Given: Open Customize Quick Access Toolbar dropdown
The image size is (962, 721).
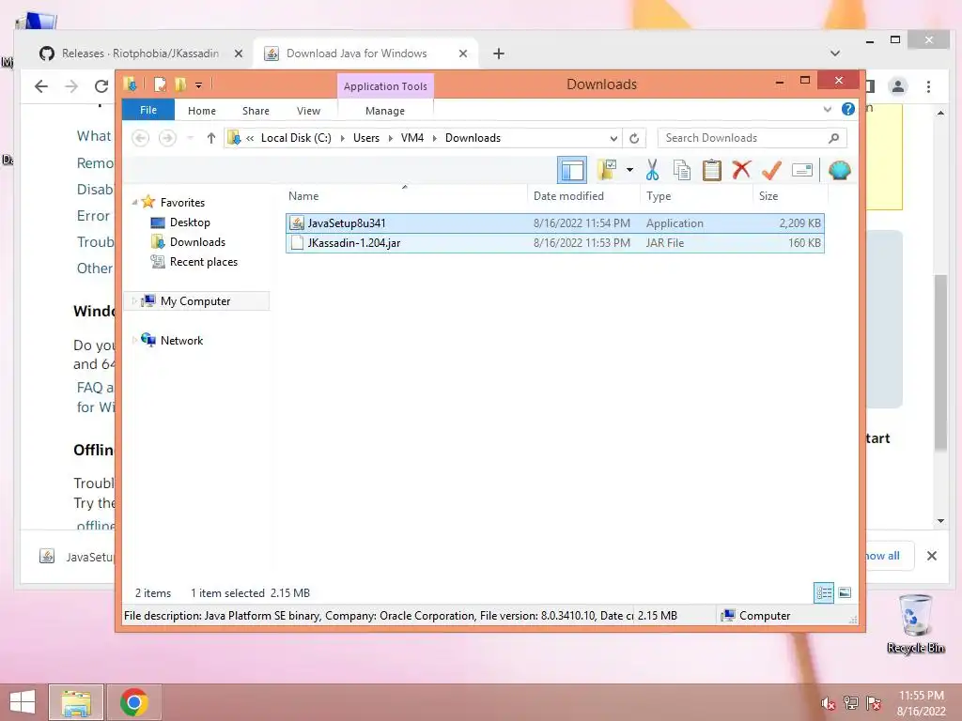Looking at the screenshot, I should (x=199, y=84).
